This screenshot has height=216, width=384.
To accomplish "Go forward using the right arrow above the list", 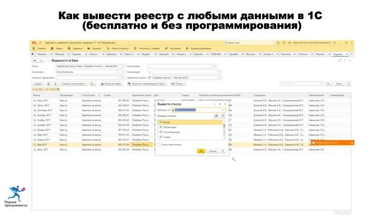I will (x=41, y=60).
